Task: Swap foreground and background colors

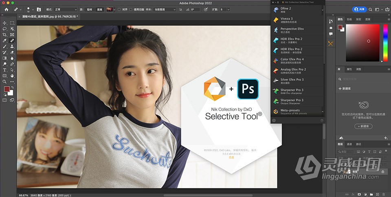Action: point(12,88)
